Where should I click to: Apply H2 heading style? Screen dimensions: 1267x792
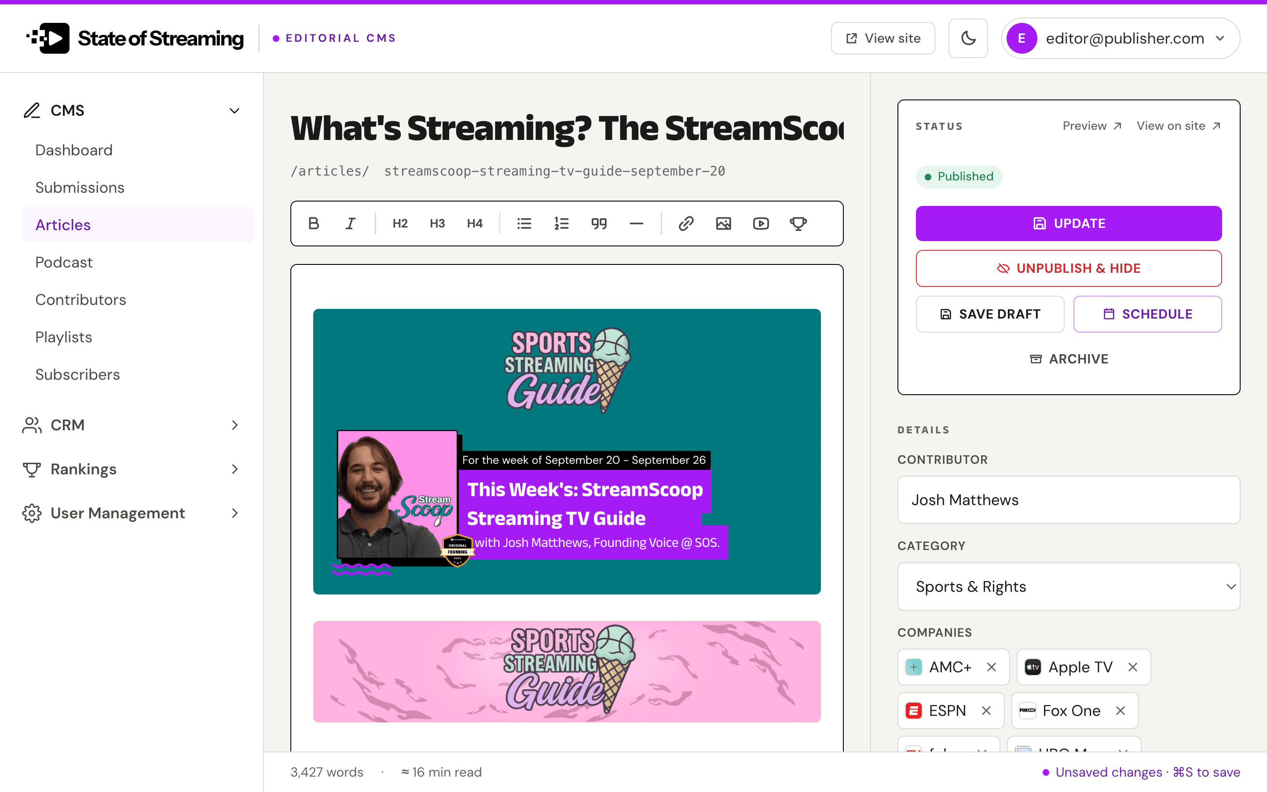pyautogui.click(x=400, y=224)
